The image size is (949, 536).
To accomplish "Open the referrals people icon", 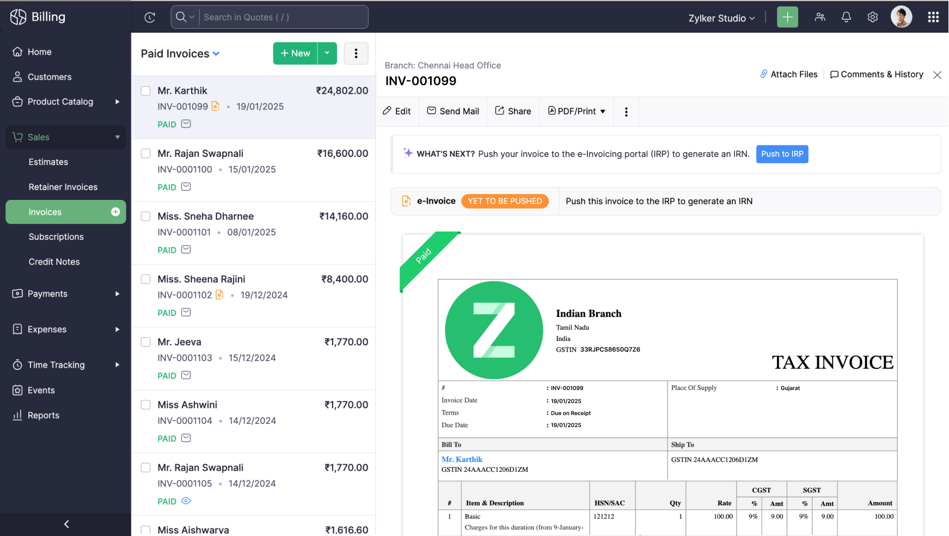I will pos(819,17).
